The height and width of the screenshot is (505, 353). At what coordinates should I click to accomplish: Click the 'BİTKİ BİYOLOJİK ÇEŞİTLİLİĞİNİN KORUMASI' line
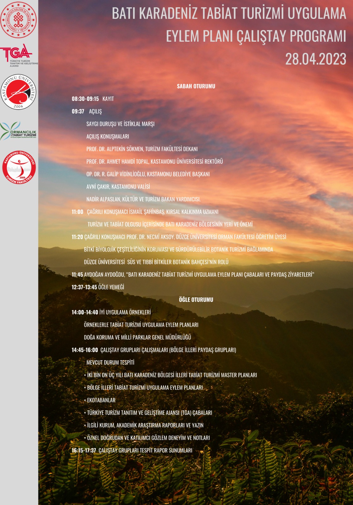[x=179, y=249]
